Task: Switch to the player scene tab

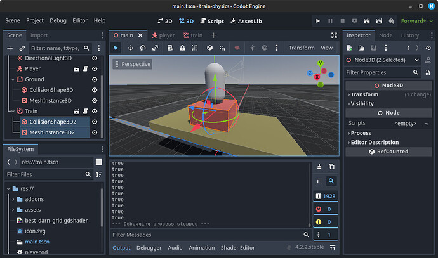Action: (x=163, y=35)
